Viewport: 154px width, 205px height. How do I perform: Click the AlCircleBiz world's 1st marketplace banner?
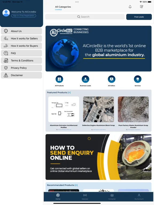[x=98, y=49]
